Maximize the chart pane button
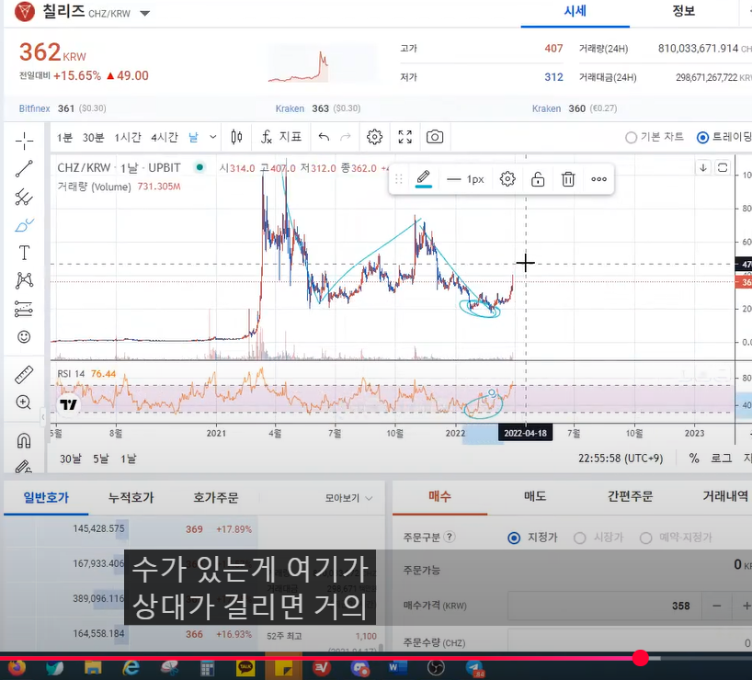The height and width of the screenshot is (680, 752). point(723,167)
